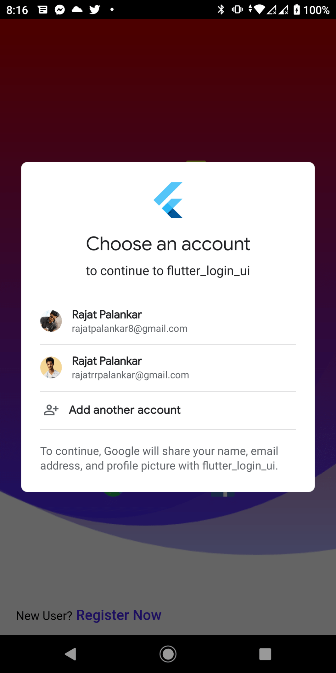Tap the battery status icon
This screenshot has height=673, width=336.
pyautogui.click(x=297, y=10)
